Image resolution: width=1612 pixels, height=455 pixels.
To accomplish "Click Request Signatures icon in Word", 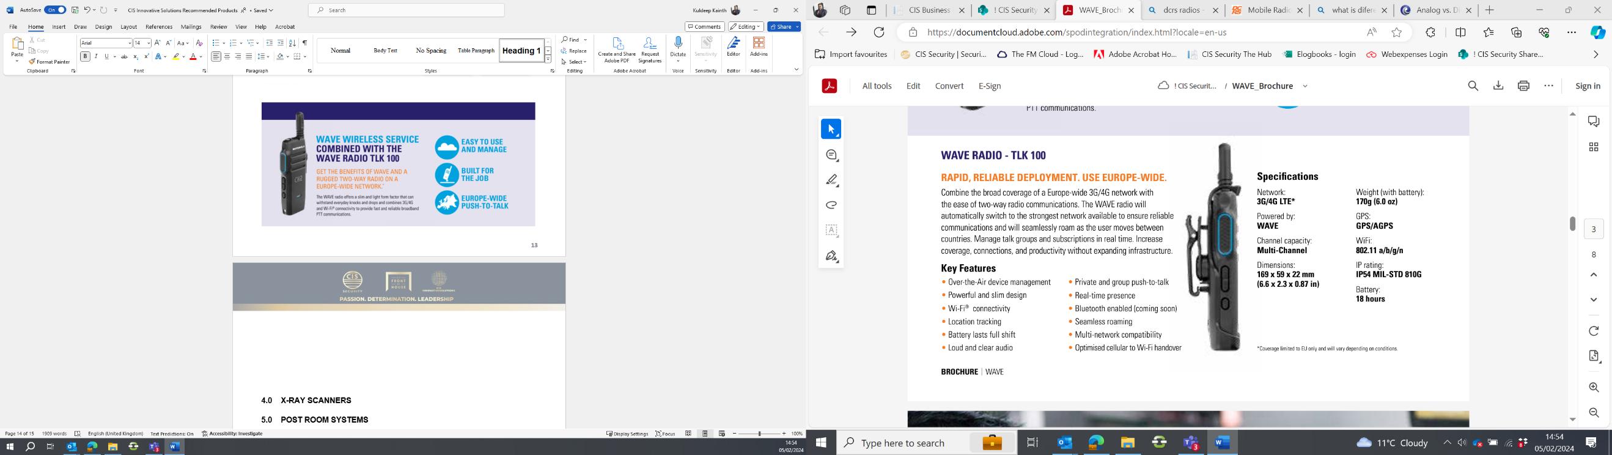I will 650,50.
